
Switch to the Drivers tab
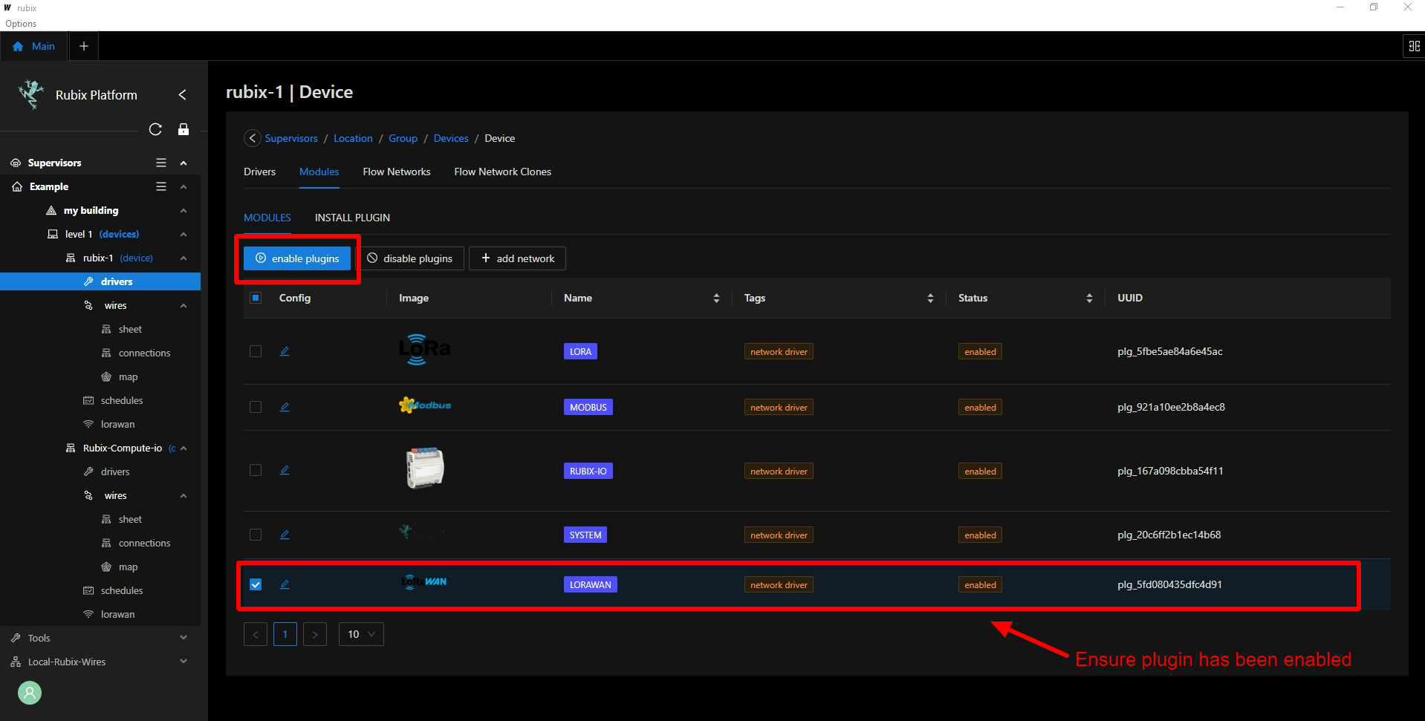259,172
